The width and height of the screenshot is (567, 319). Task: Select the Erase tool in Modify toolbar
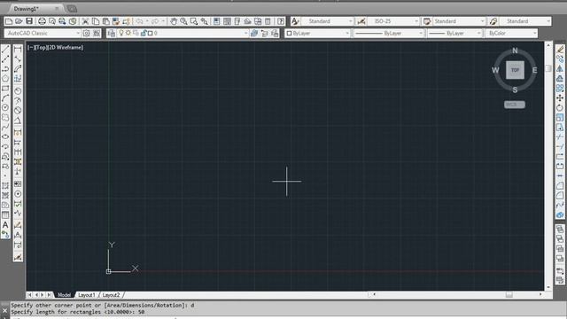[560, 50]
